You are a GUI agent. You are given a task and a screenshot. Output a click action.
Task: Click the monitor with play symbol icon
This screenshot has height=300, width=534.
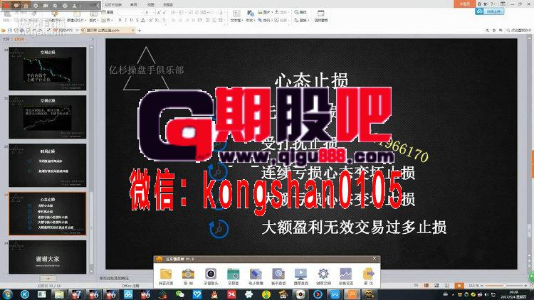300,274
